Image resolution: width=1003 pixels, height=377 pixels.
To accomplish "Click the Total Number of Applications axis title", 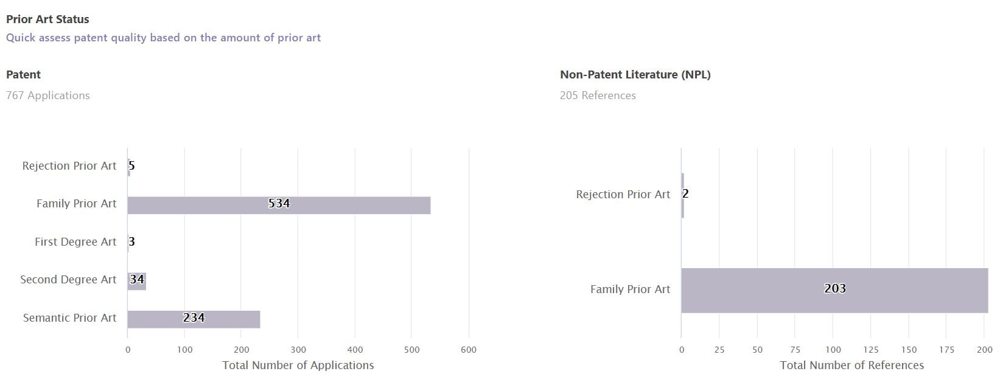I will coord(298,365).
